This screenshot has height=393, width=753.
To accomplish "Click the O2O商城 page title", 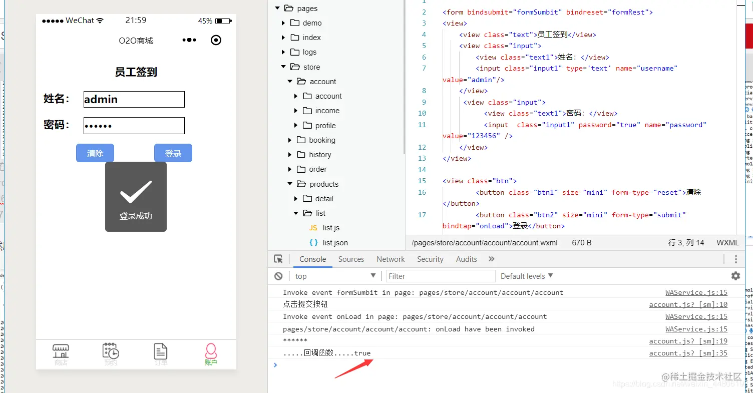I will (x=136, y=41).
